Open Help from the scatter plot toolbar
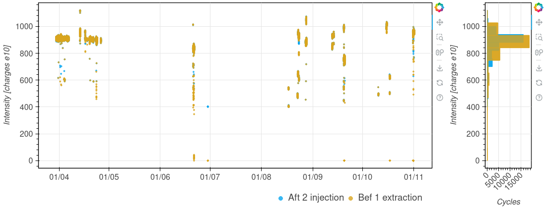The image size is (546, 213). tap(439, 98)
